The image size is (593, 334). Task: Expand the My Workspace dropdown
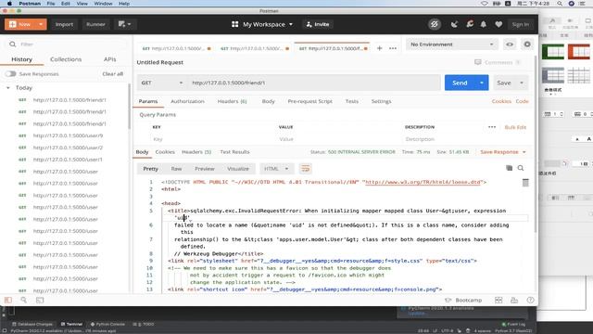coord(262,24)
